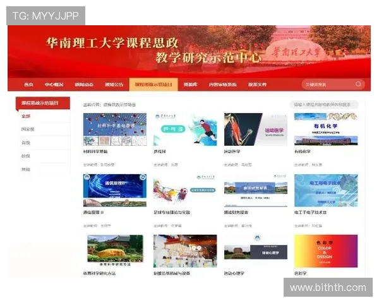Click the 电工与电子技术II title link

311,212
